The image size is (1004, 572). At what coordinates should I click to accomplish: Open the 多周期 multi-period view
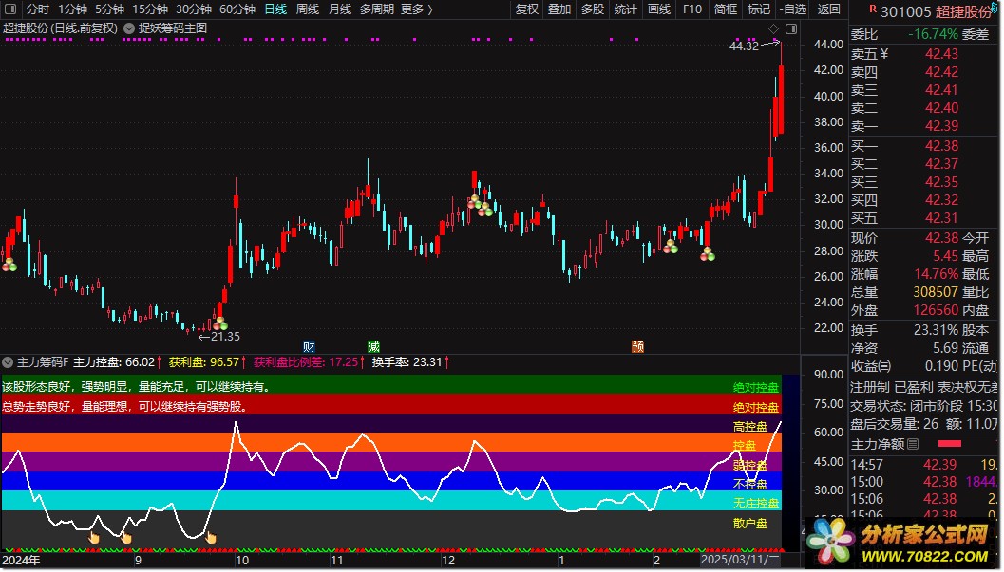(376, 9)
